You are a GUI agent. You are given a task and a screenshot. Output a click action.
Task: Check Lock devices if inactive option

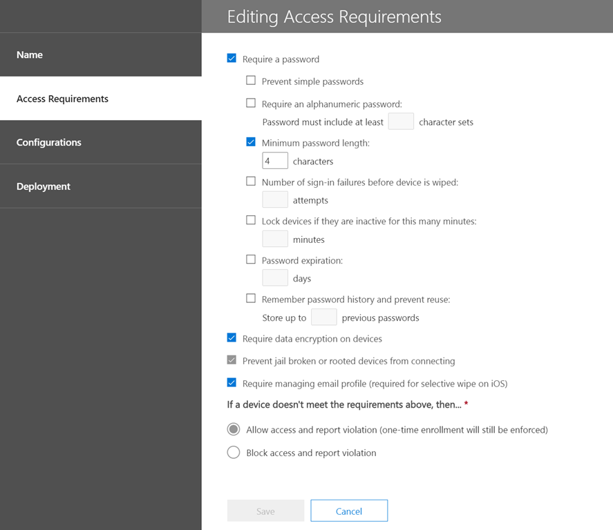click(251, 221)
